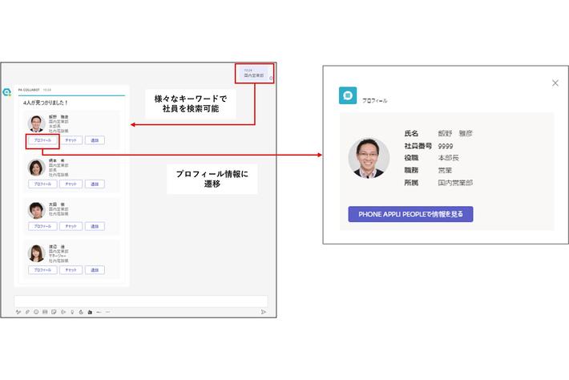Screen dimensions: 569x380
Task: Close the profile dialog with the X
Action: click(555, 83)
